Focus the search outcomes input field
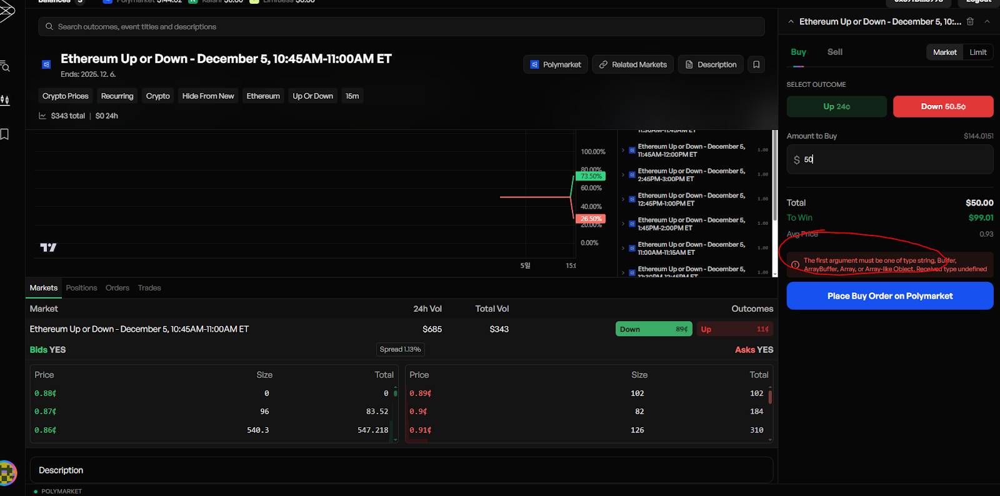 tap(401, 27)
